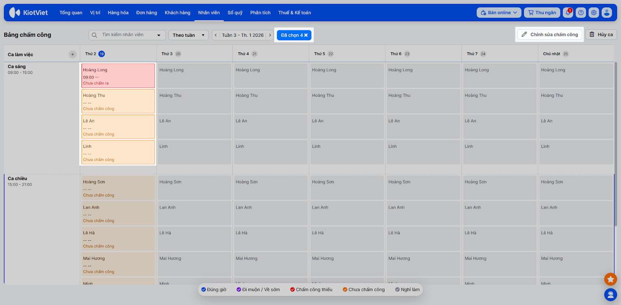Click the orange star floating button
Image resolution: width=621 pixels, height=305 pixels.
pos(611,279)
